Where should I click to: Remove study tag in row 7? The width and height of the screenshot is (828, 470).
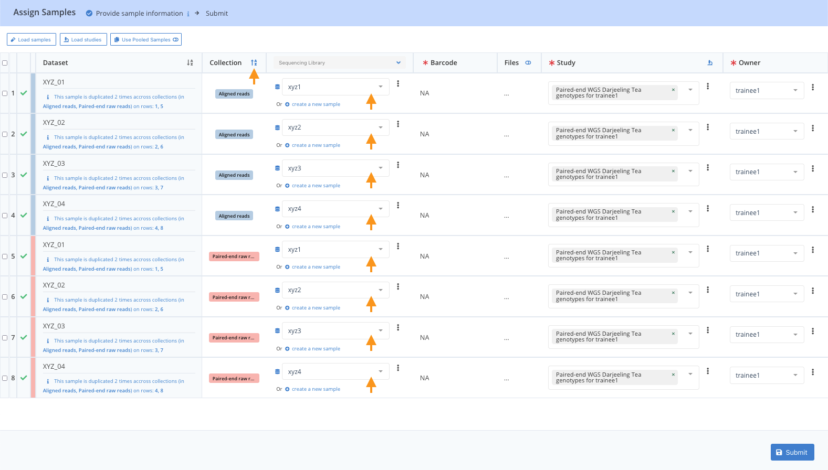click(673, 334)
